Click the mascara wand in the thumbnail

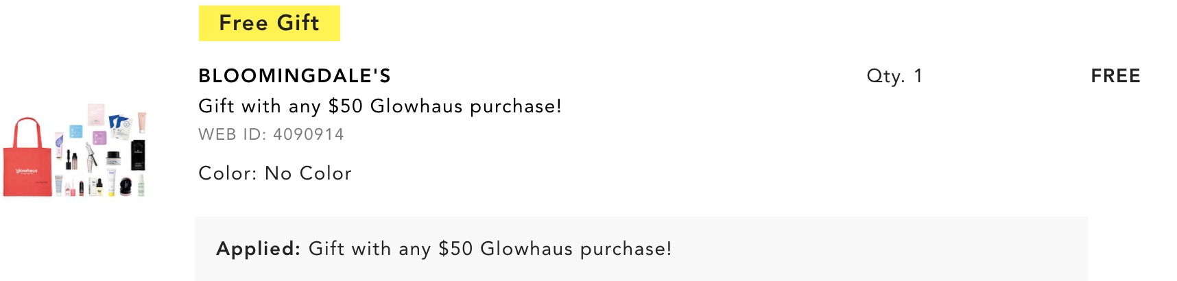tap(91, 155)
